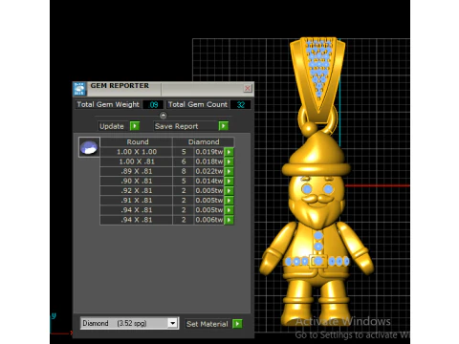Screen dimensions: 459x344
Task: Click the Update button label
Action: point(112,126)
